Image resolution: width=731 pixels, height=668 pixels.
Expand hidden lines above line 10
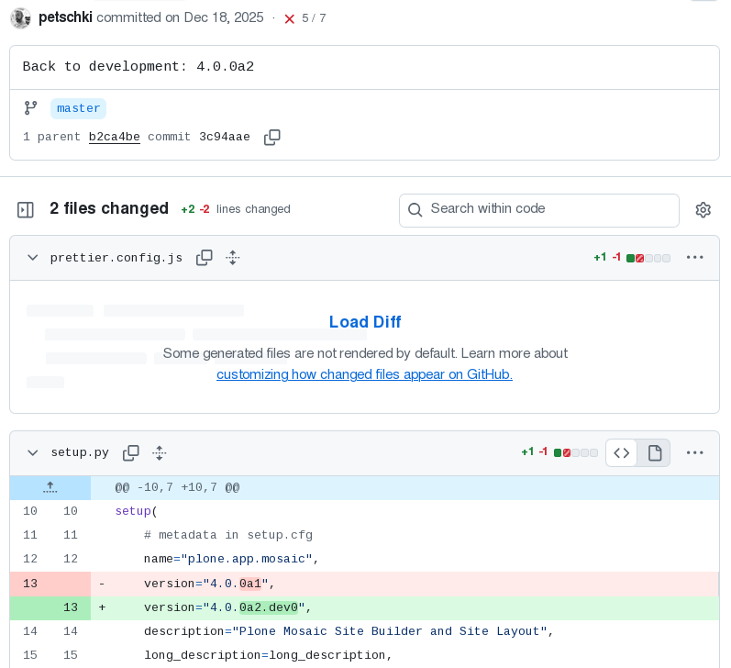coord(50,488)
